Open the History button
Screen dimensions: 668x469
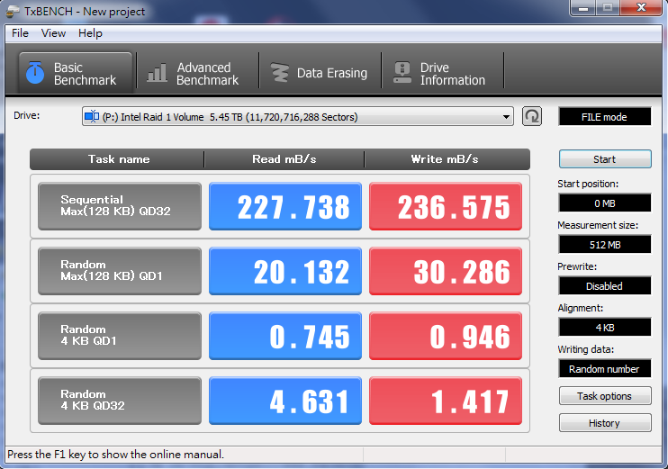[x=605, y=423]
